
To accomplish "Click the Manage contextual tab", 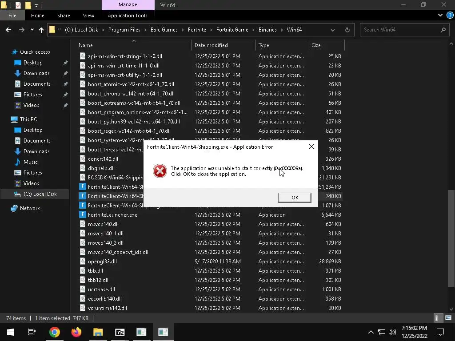I will [128, 4].
